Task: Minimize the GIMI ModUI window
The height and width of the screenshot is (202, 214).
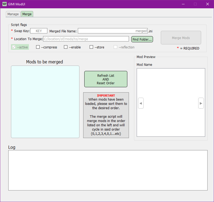Action: pos(183,4)
